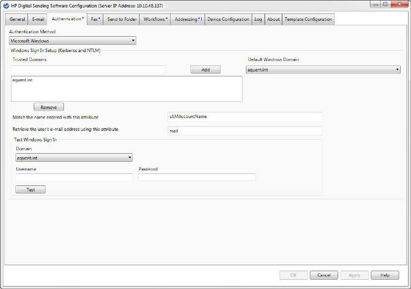Close the configuration window
The image size is (411, 289).
click(x=400, y=4)
